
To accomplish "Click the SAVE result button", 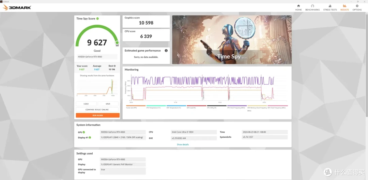I will (x=108, y=104).
